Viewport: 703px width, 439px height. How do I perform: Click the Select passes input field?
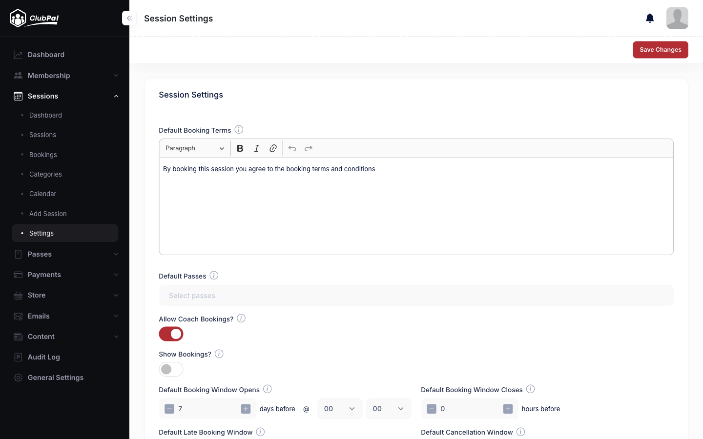pyautogui.click(x=416, y=295)
